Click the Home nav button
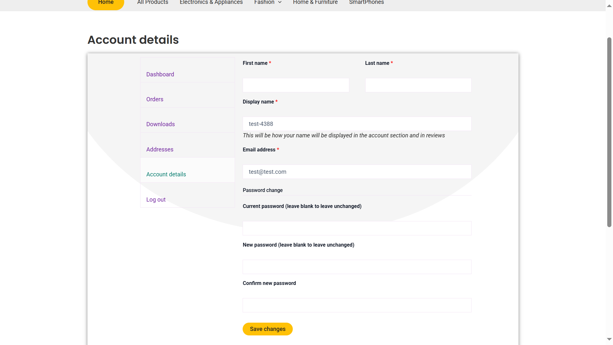 106,3
